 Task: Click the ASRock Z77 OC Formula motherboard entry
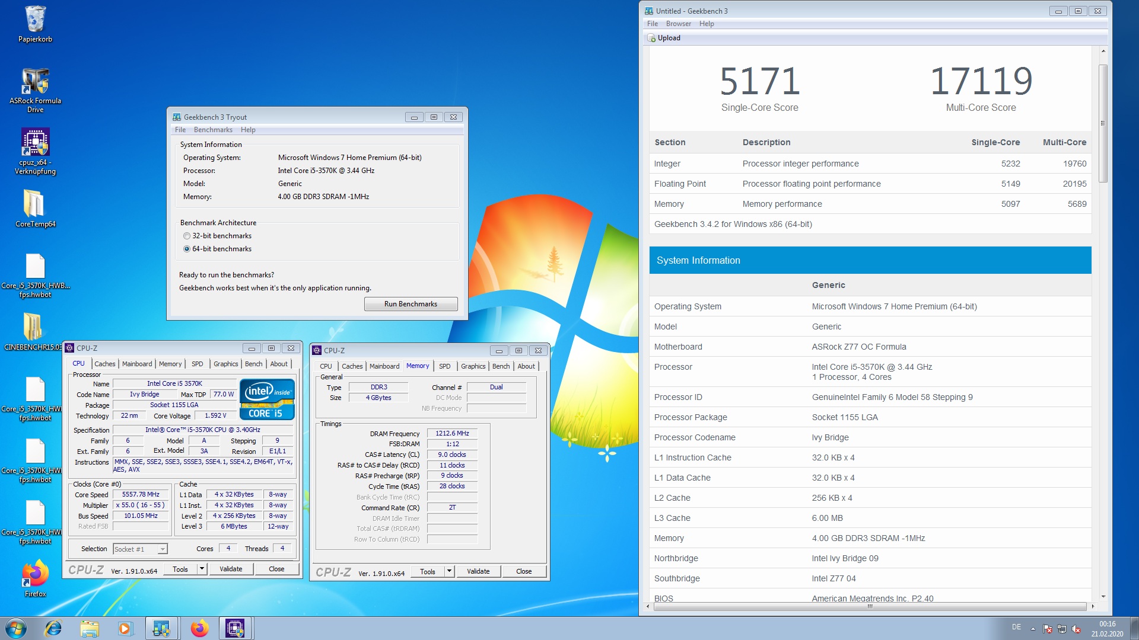(858, 347)
